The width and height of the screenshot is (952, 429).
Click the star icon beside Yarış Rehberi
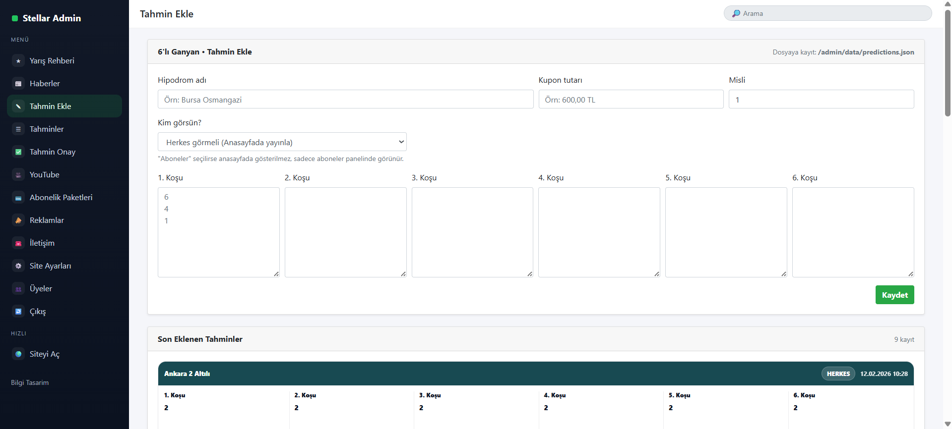pos(18,61)
